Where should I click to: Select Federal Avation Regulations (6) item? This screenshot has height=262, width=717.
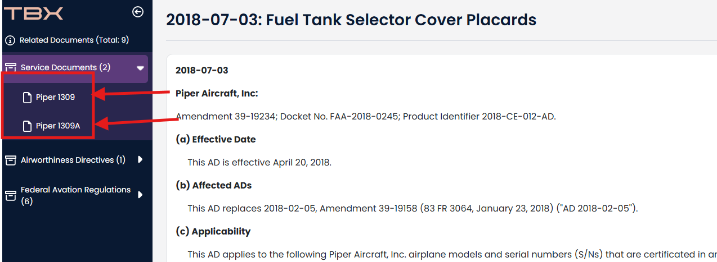tap(75, 195)
